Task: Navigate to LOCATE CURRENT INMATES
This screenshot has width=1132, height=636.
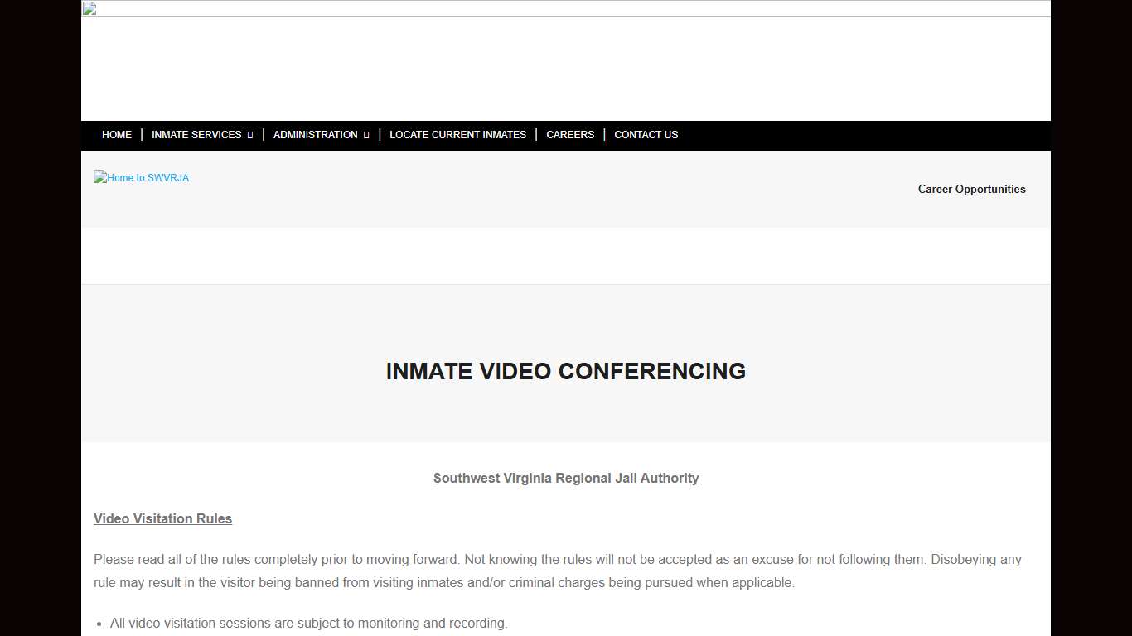Action: [457, 134]
